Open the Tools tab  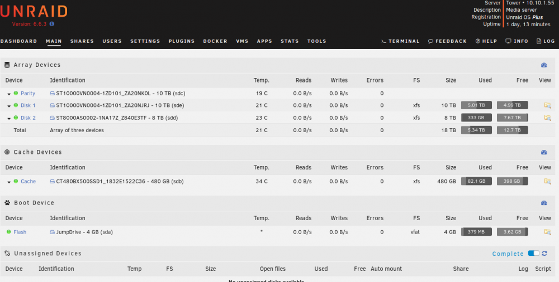pos(317,41)
